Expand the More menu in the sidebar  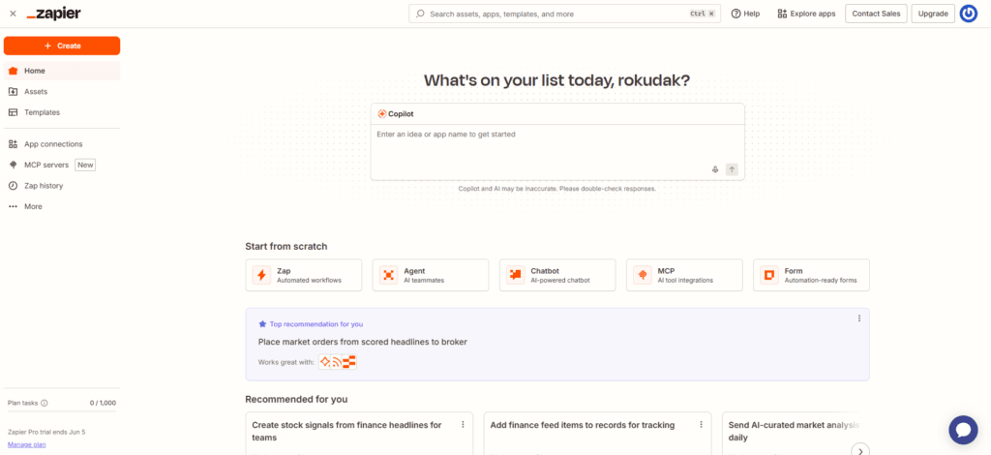point(62,206)
